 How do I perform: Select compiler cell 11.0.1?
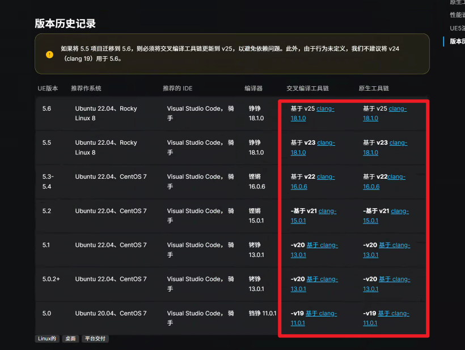[263, 313]
